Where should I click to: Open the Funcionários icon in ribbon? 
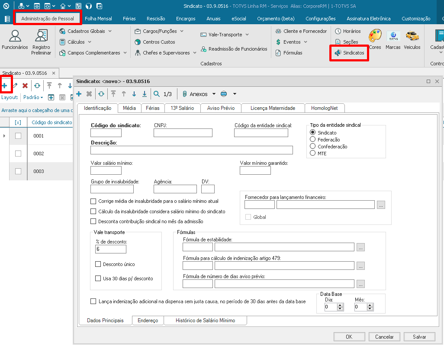point(15,40)
